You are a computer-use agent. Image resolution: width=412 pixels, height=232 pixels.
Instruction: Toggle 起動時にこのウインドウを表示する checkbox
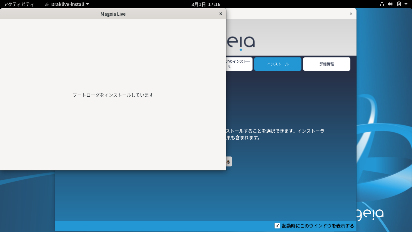(x=277, y=226)
